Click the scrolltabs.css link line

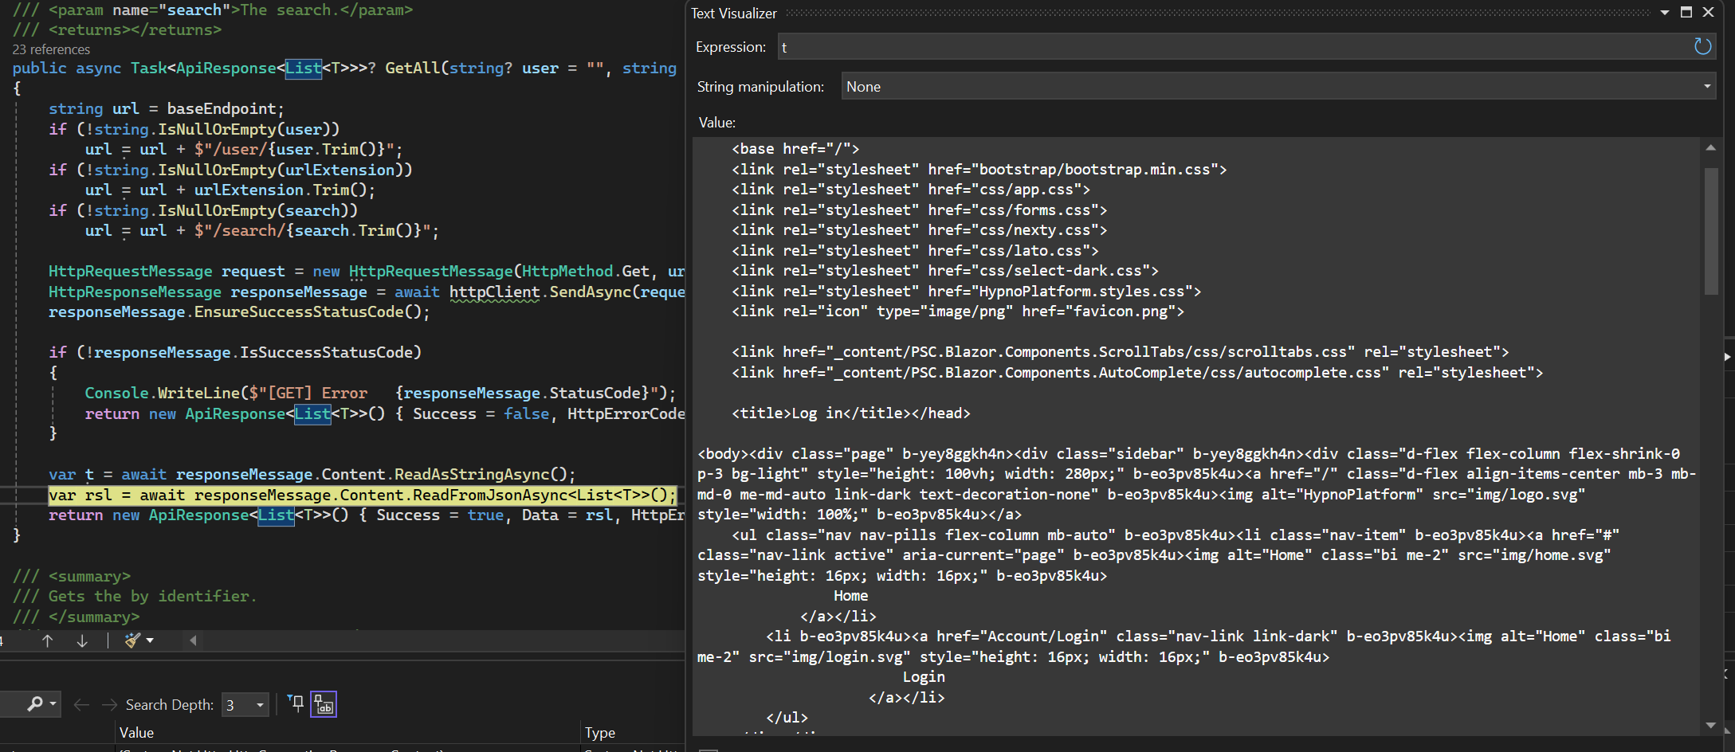(x=1121, y=352)
